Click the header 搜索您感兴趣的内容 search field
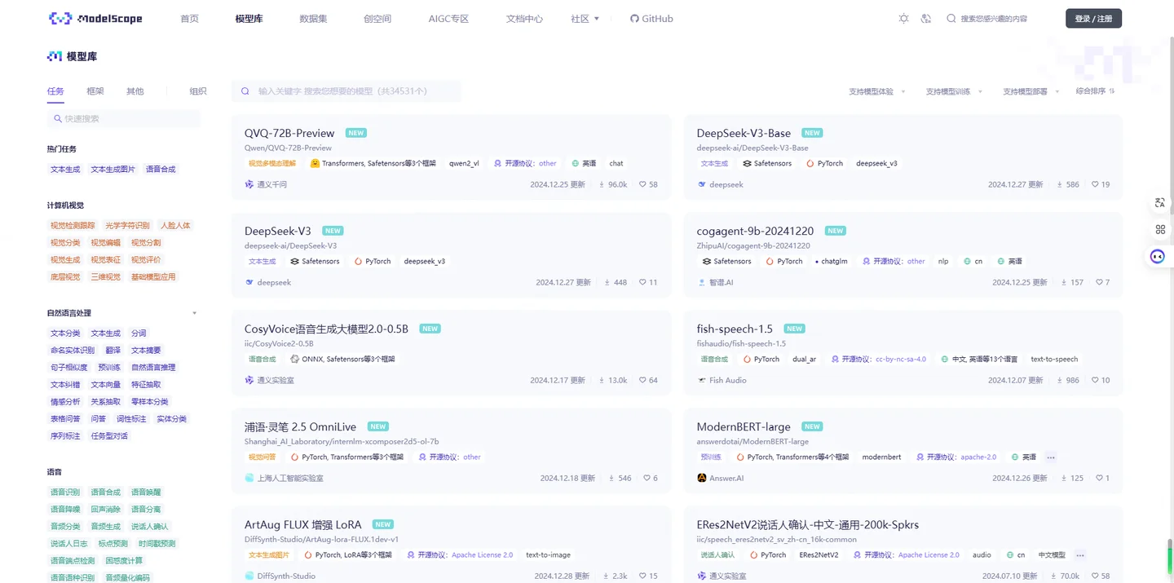This screenshot has height=583, width=1174. point(994,18)
